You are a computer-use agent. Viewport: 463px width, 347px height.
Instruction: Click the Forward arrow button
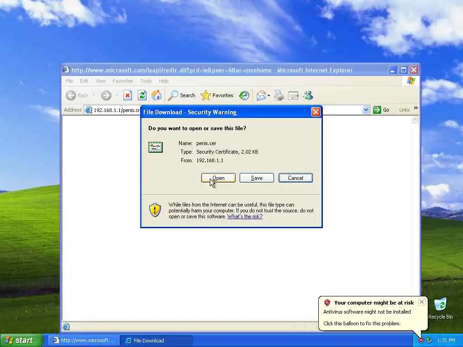[106, 95]
